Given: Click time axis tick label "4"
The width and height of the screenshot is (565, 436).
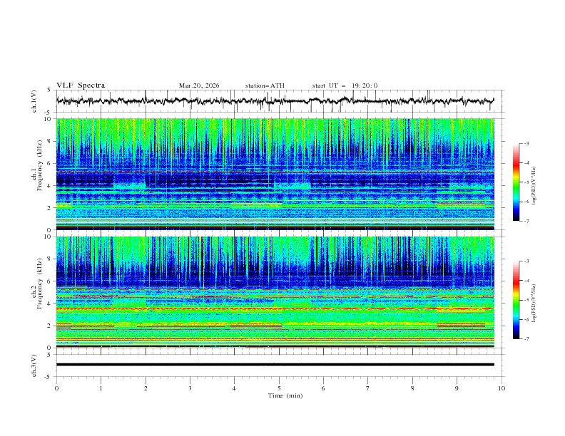Looking at the screenshot, I should pos(234,388).
